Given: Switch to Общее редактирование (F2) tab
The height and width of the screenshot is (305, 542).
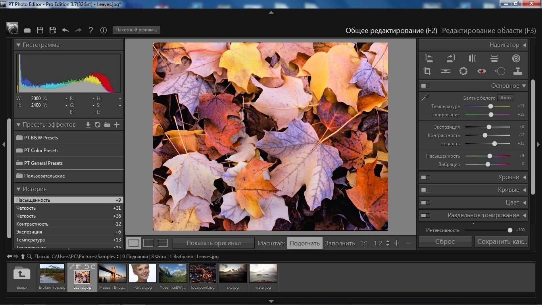Looking at the screenshot, I should pyautogui.click(x=391, y=31).
